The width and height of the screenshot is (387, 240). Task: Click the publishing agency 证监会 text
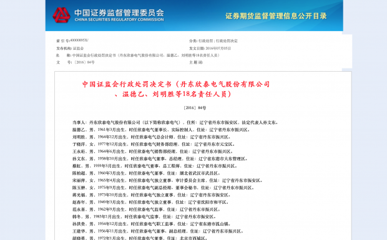tap(70, 48)
